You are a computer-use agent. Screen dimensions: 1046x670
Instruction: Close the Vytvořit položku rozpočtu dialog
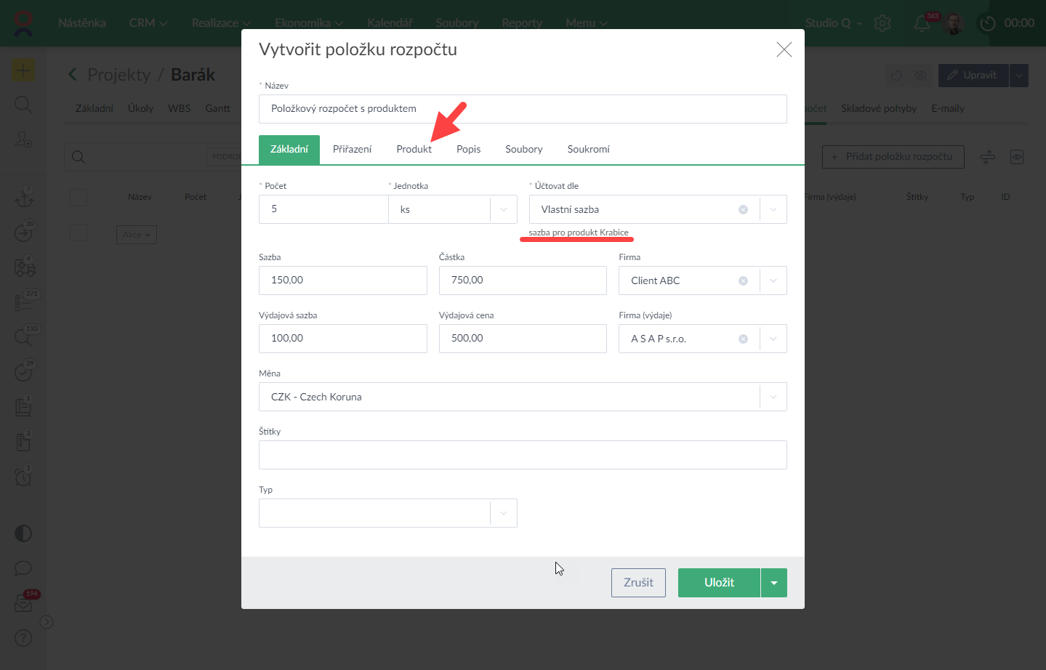(784, 49)
